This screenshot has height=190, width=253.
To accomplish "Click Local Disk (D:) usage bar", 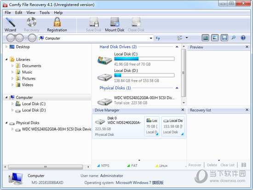I will coord(144,75).
